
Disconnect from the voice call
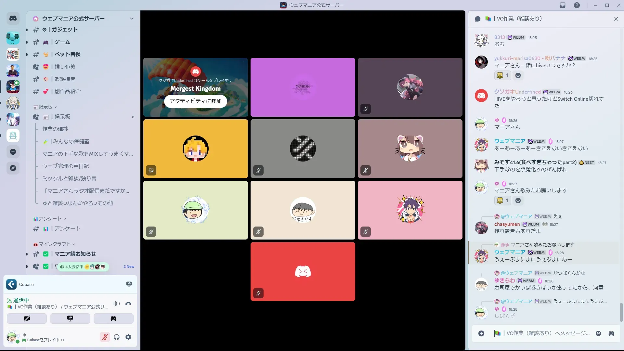pyautogui.click(x=128, y=304)
